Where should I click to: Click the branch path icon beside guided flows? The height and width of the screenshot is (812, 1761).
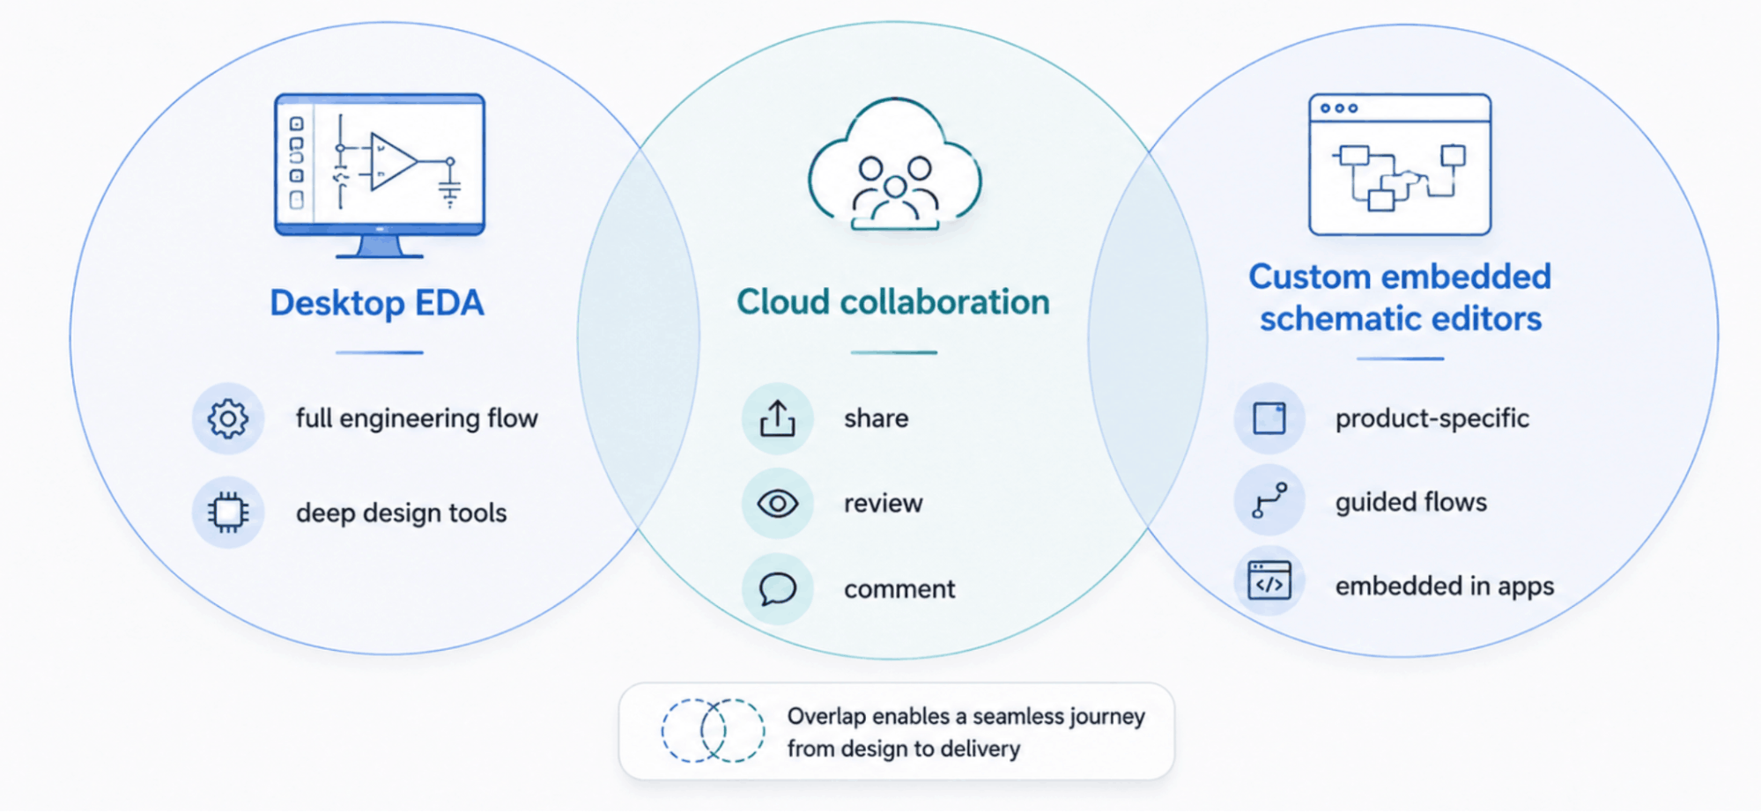coord(1269,500)
